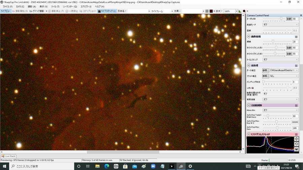This screenshot has width=303, height=170.
Task: Open the ダーク補正 file path dropdown
Action: pos(284,70)
